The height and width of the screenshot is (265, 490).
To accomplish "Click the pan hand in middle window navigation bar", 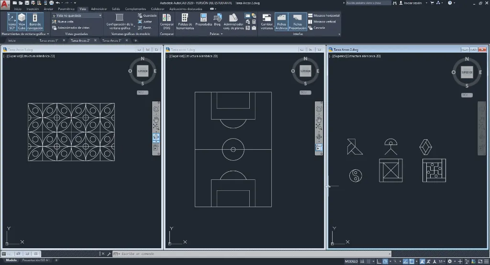I will tap(319, 119).
